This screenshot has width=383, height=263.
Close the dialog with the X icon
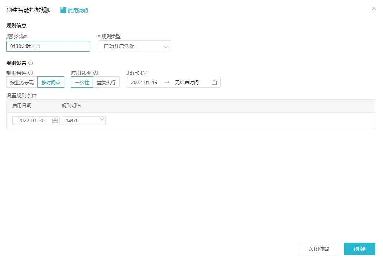374,8
